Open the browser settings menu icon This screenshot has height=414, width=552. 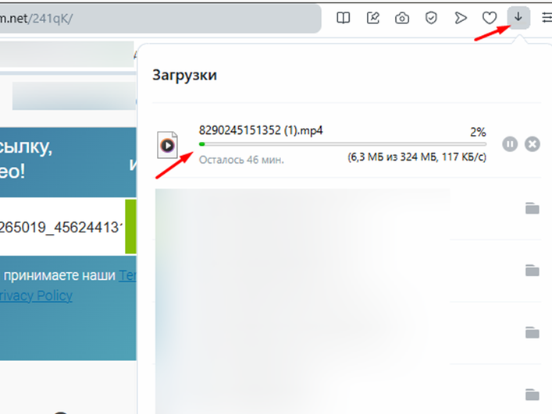click(547, 17)
